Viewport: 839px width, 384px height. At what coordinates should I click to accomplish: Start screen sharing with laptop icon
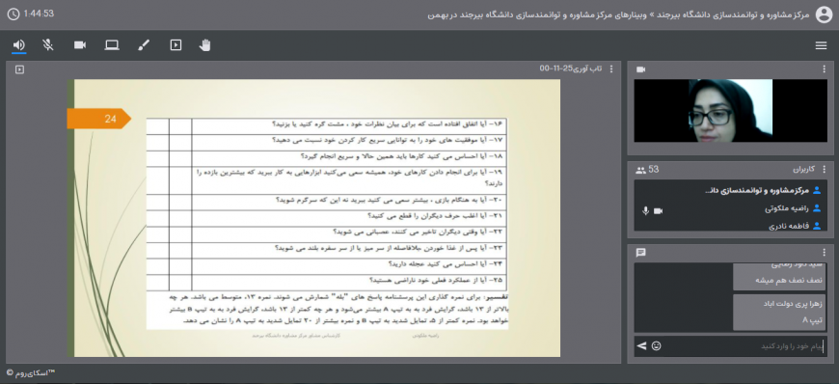(112, 45)
